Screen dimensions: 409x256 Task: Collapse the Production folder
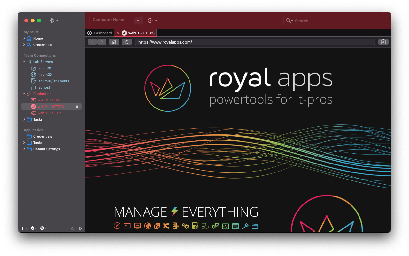24,94
